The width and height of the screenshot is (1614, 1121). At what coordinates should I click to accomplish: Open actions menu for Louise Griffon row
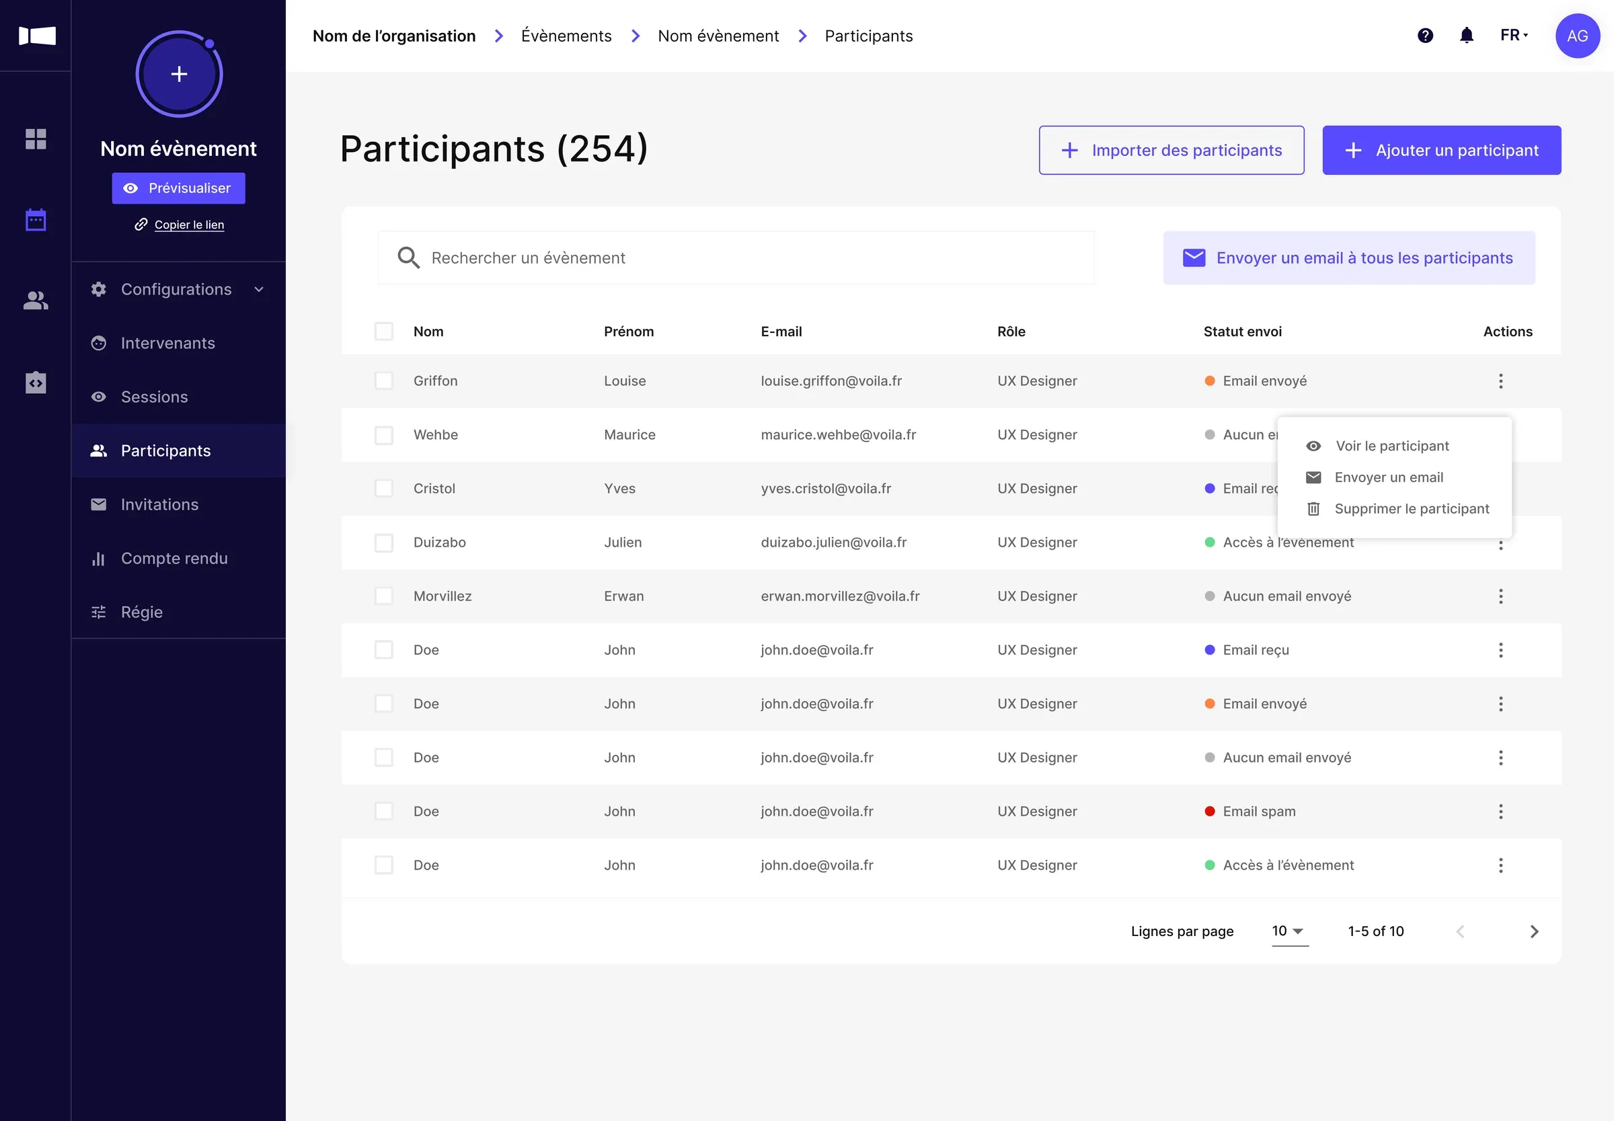tap(1501, 381)
